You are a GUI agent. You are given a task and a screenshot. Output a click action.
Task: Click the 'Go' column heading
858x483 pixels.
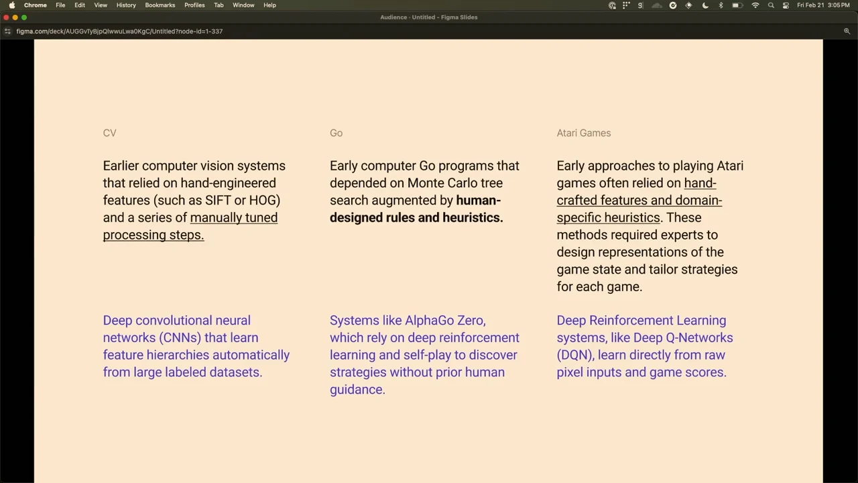click(336, 133)
